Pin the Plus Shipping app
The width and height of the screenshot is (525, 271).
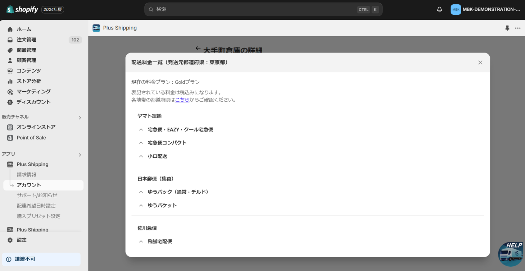pos(507,28)
